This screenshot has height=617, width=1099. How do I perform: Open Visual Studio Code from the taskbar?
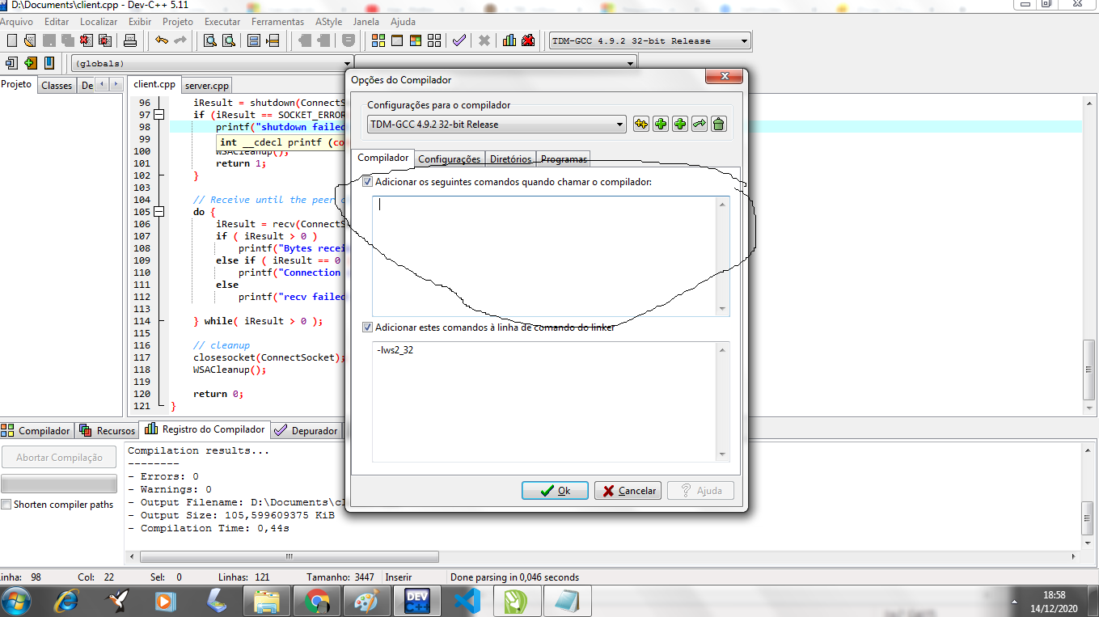(466, 601)
